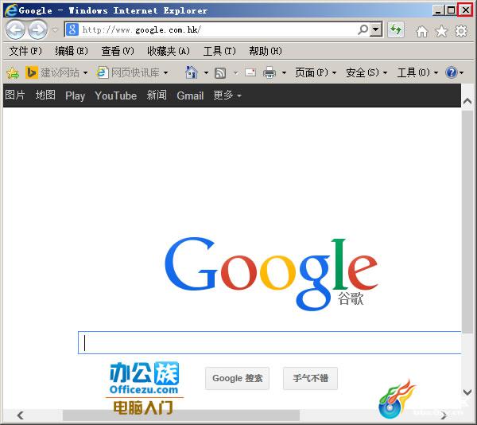
Task: Open the 安全(S) command bar menu
Action: 366,72
